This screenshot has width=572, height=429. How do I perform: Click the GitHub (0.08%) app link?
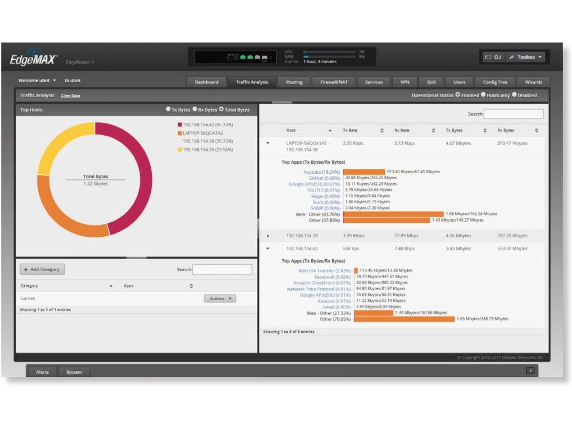pos(324,178)
